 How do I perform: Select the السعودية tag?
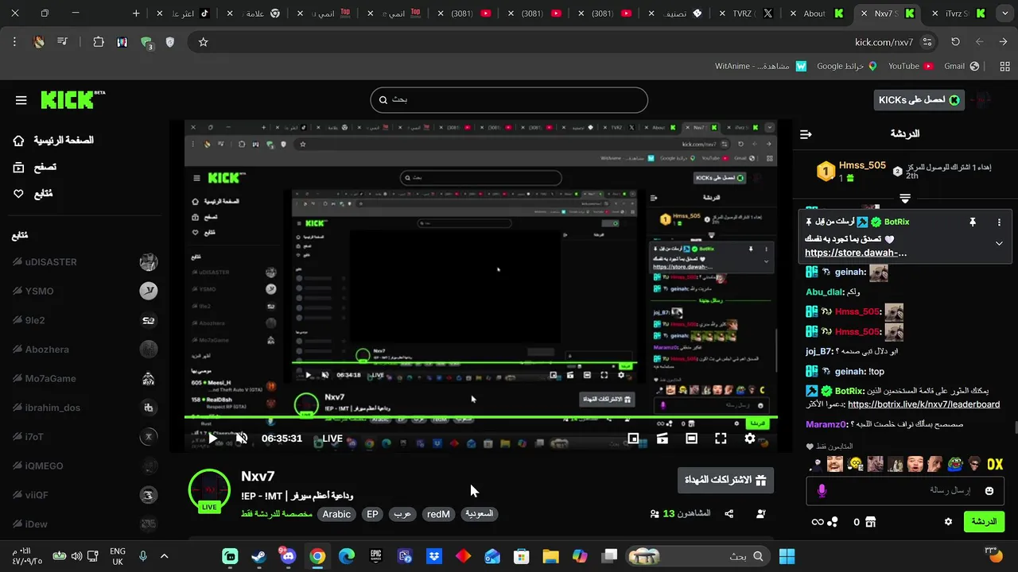tap(479, 514)
